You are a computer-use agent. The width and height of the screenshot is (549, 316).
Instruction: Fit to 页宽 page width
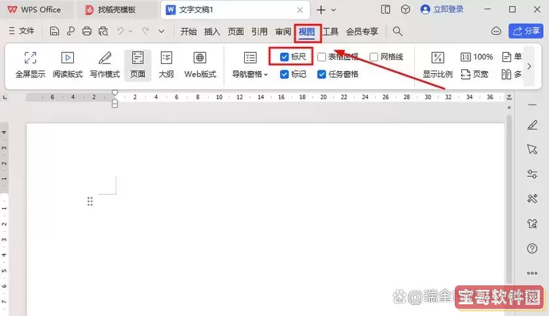[x=474, y=74]
